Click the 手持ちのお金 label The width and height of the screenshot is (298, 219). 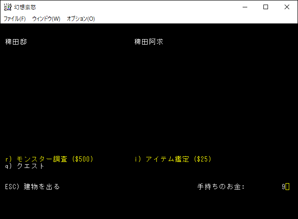click(221, 187)
